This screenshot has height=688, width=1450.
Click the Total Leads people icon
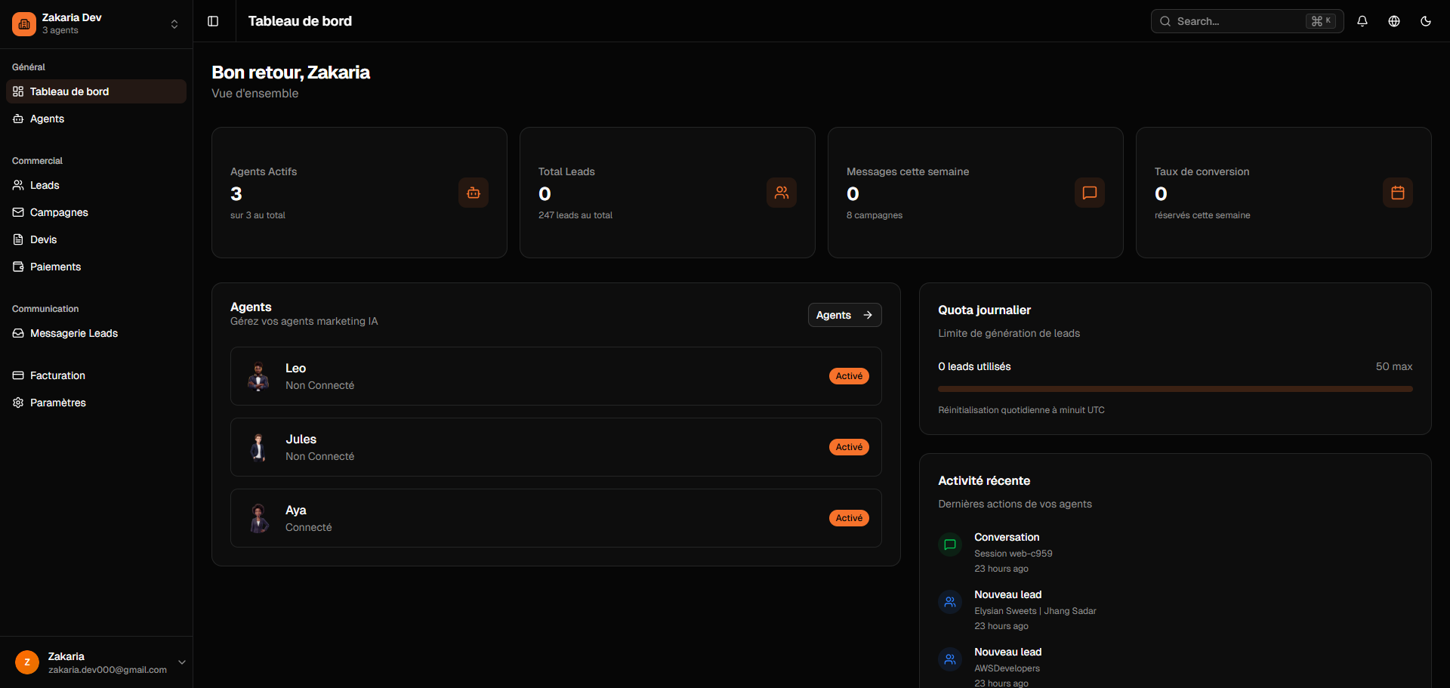[x=782, y=193]
